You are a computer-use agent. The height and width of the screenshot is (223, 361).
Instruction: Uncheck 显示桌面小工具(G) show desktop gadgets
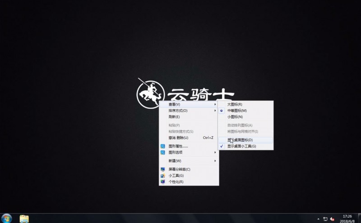click(x=245, y=146)
